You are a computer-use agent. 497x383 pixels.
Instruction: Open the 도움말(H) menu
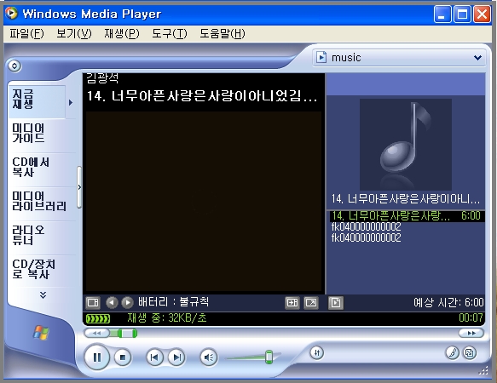(222, 33)
